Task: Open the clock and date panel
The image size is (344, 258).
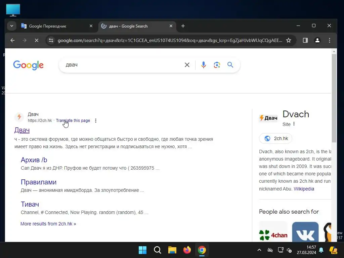Action: (x=306, y=250)
